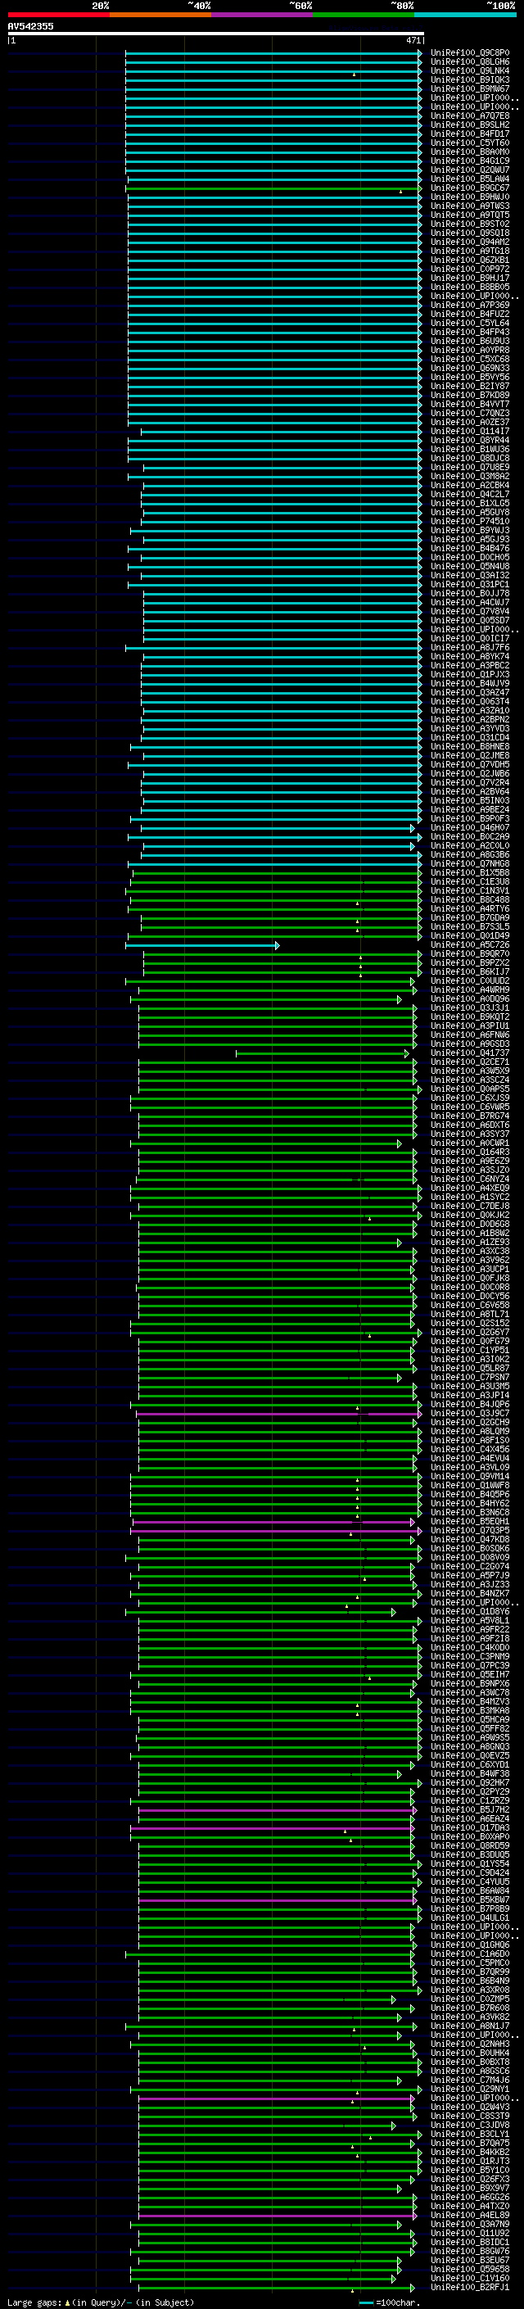Click the query name AV542355
The height and width of the screenshot is (2309, 524).
[30, 26]
